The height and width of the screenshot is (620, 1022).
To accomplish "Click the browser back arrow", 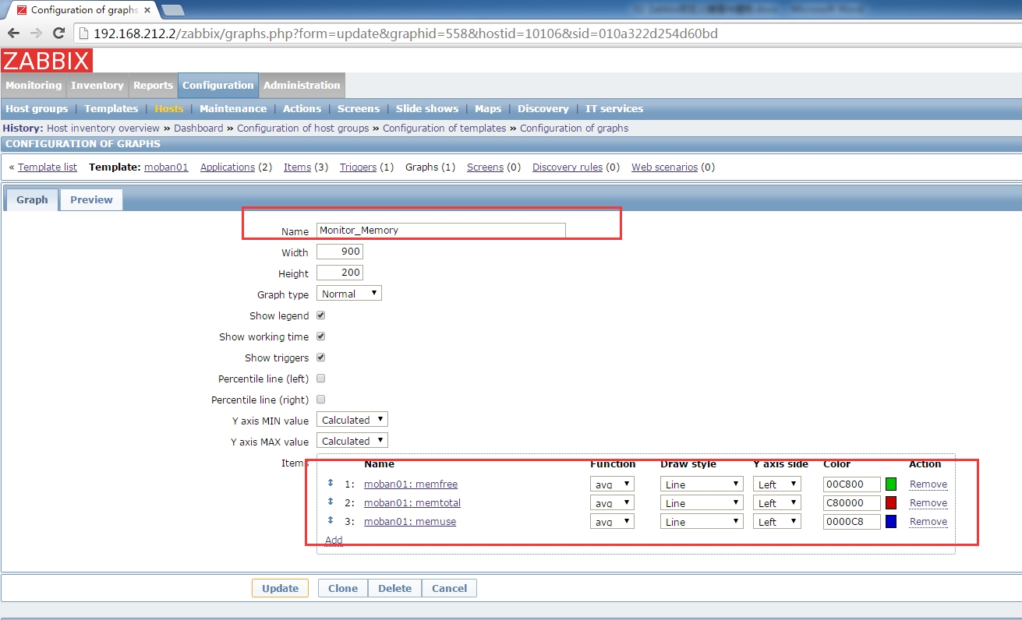I will (x=14, y=33).
